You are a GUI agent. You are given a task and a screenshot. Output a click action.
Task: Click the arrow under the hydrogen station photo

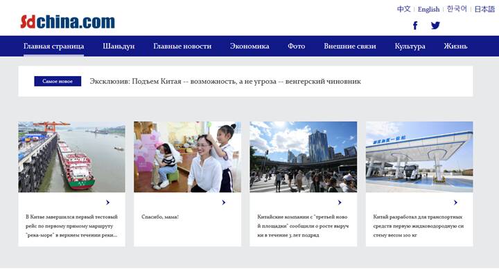[x=455, y=203]
